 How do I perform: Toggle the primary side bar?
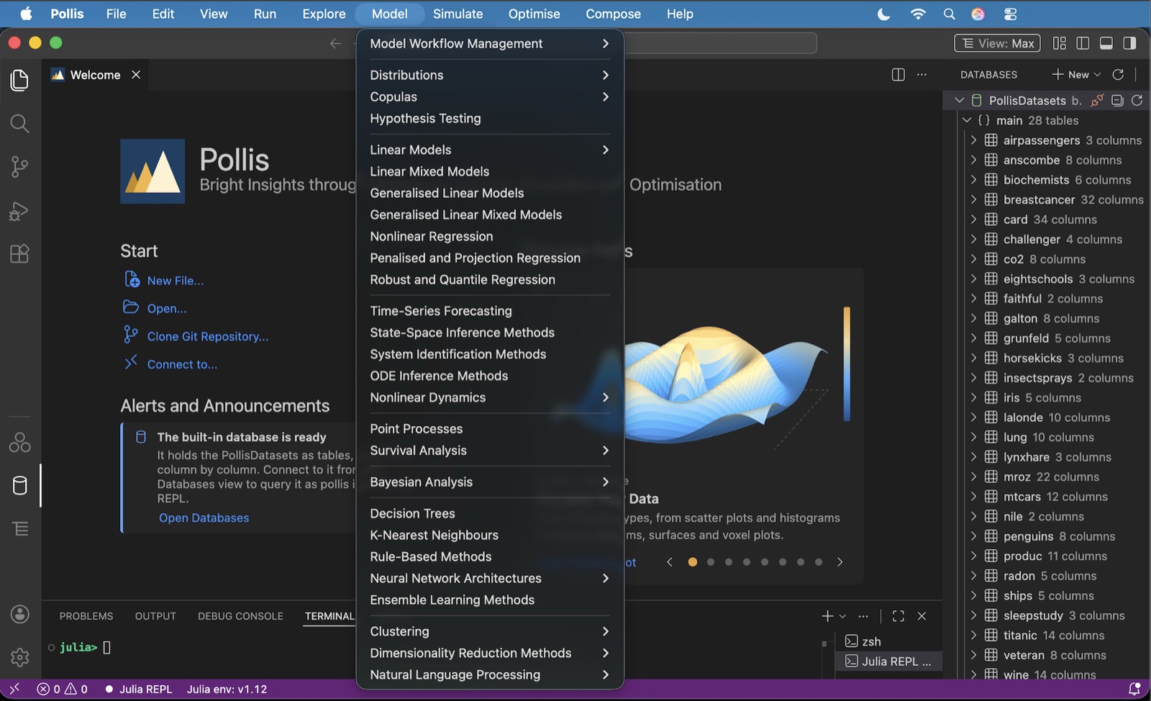(x=1083, y=43)
